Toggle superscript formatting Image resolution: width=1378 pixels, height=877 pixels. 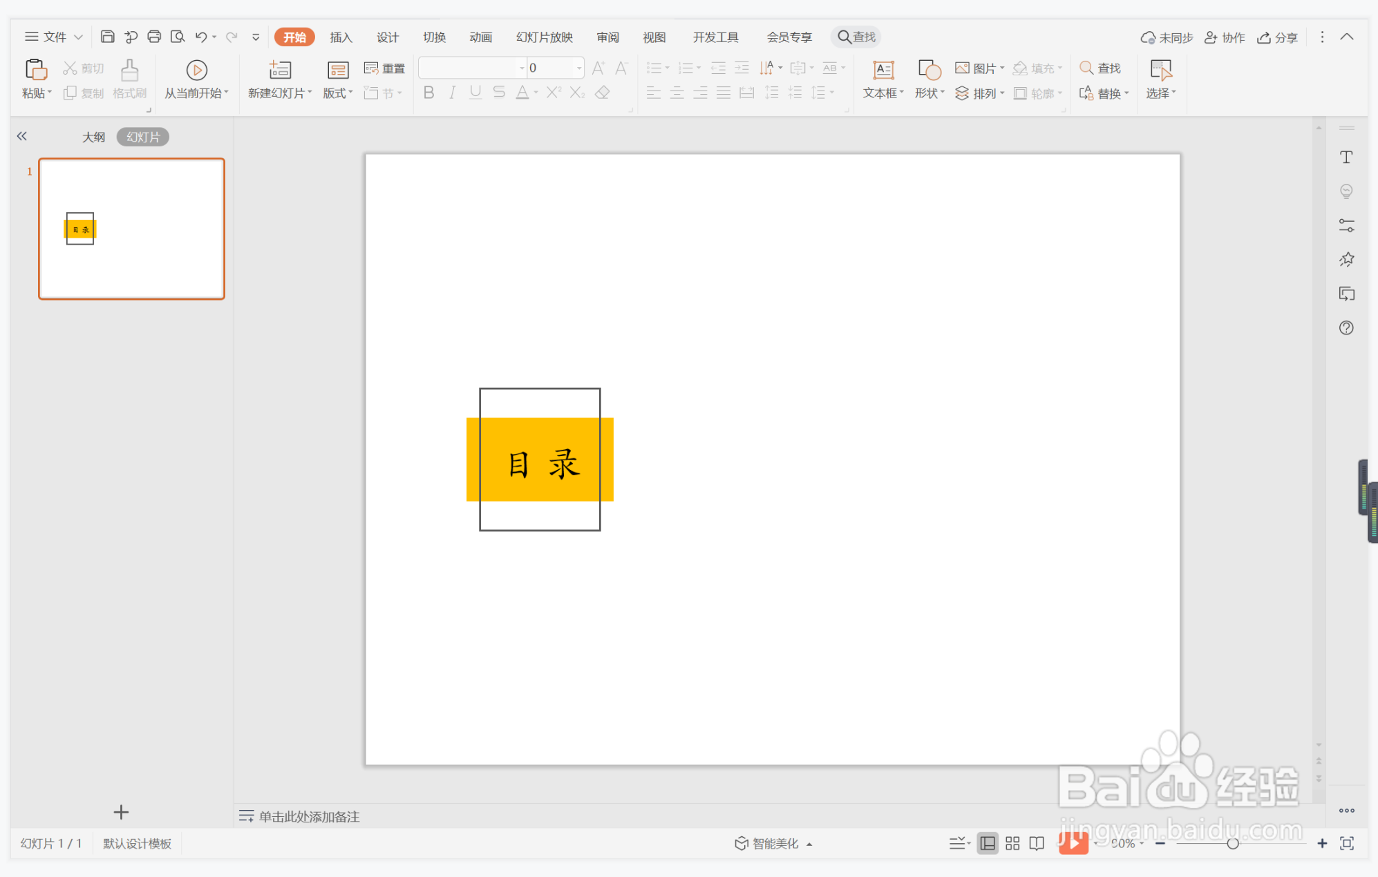click(554, 93)
